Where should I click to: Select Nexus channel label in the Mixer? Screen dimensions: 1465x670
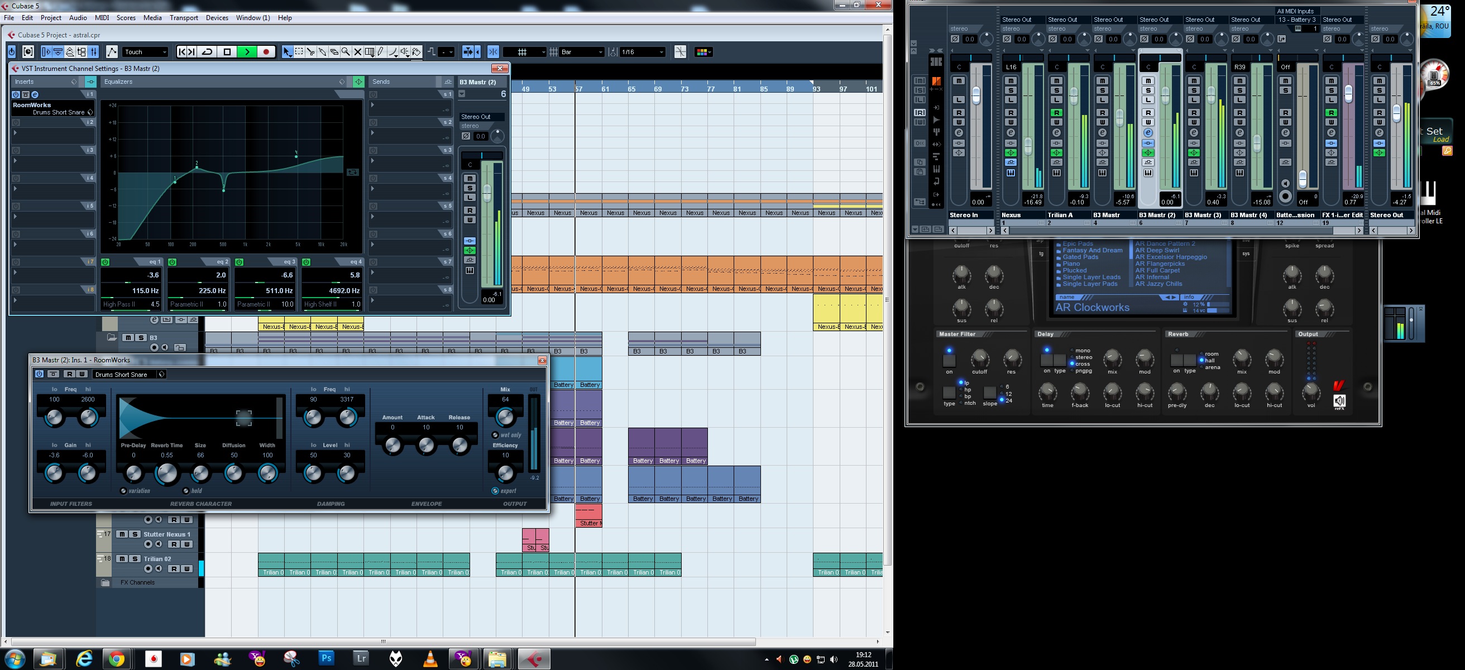[1023, 215]
